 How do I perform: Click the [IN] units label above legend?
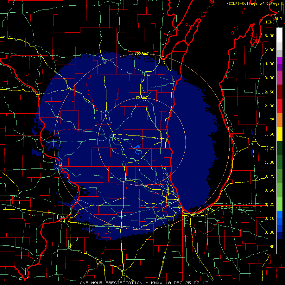270,22
